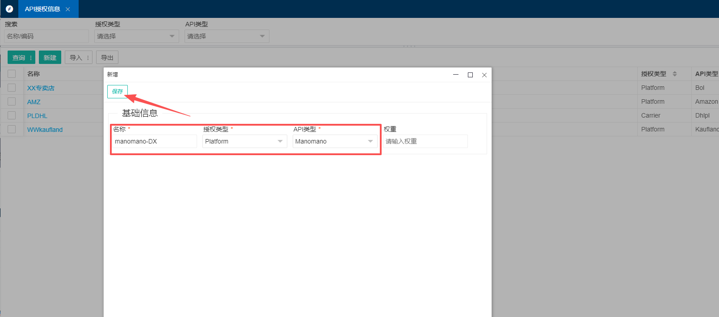Sort by the 授权类型 column arrows
This screenshot has height=317, width=719.
[675, 74]
